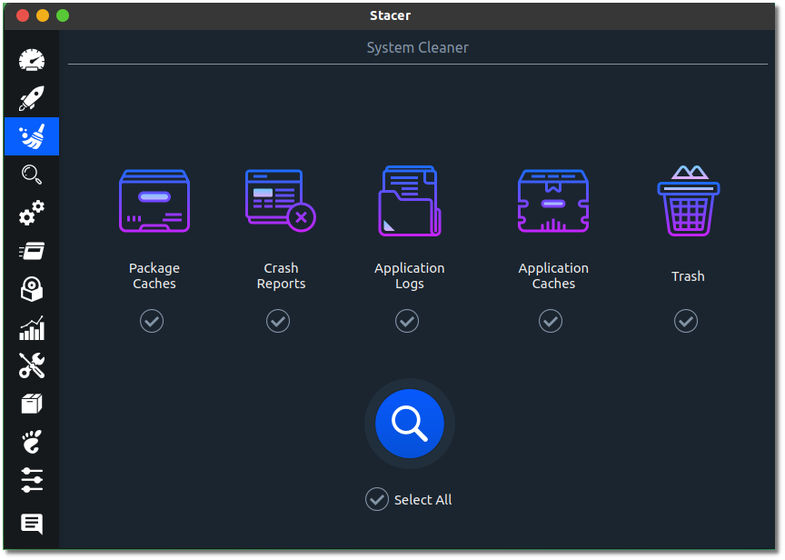Open the APT Repository Manager cube icon
This screenshot has width=785, height=560.
coord(31,404)
